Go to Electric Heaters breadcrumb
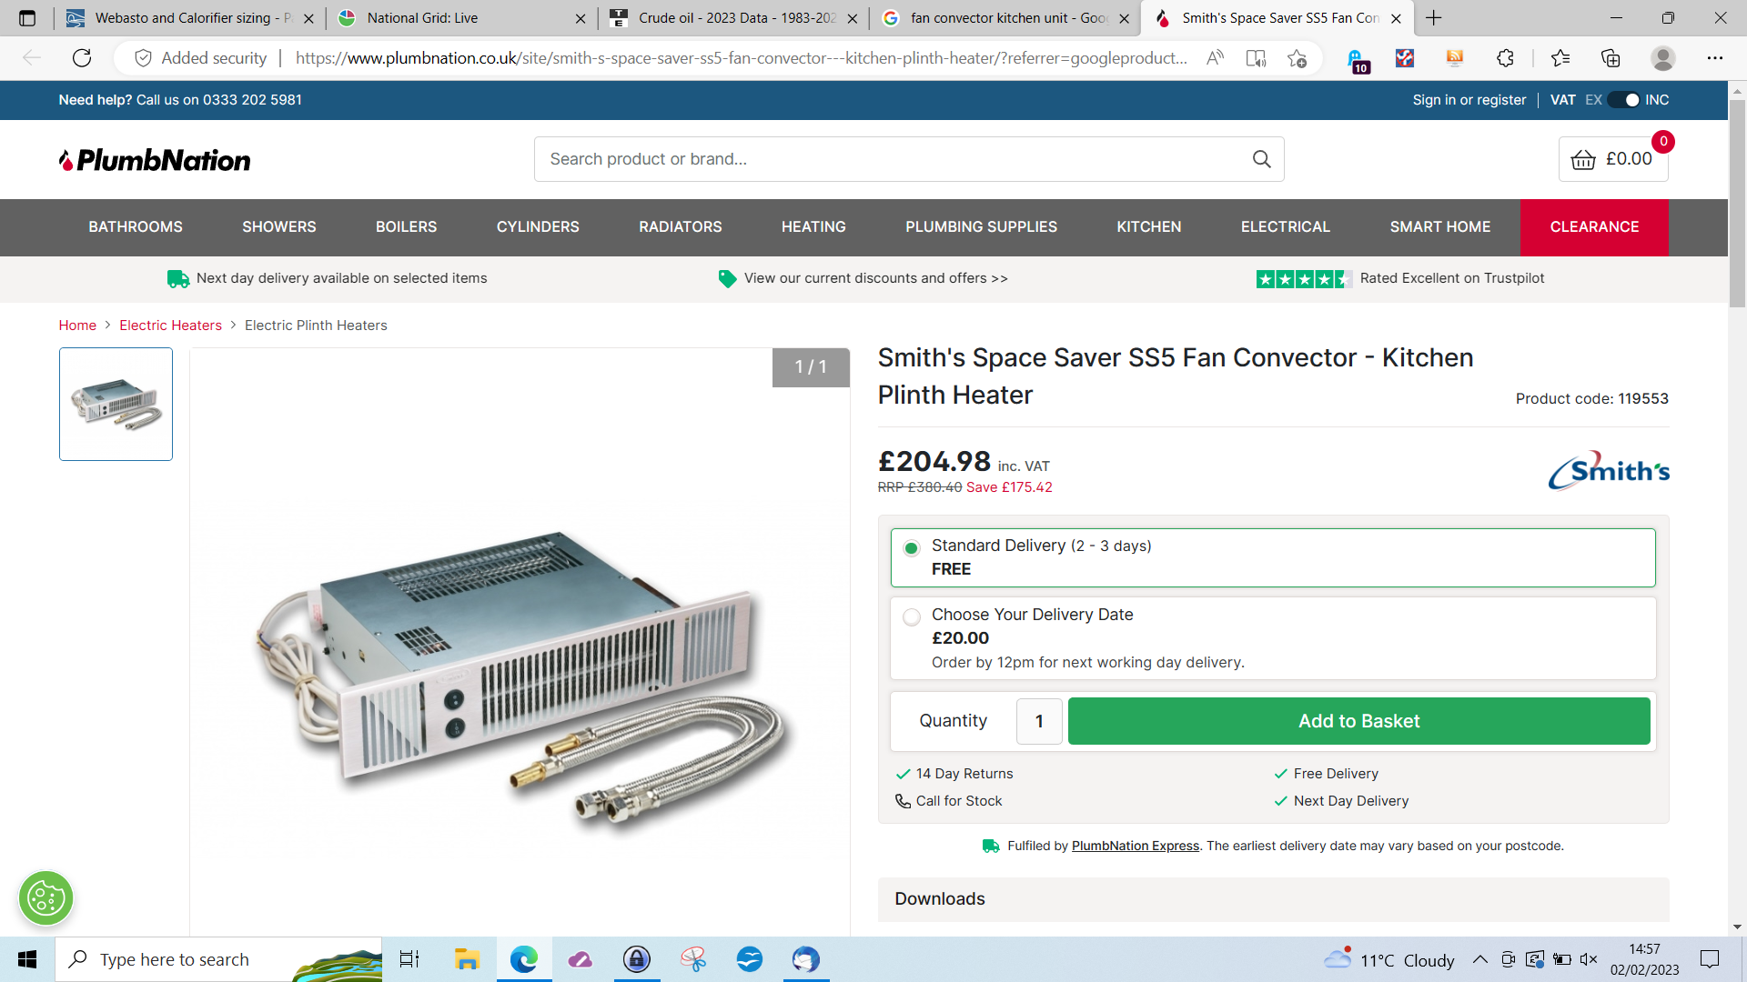Image resolution: width=1747 pixels, height=982 pixels. point(170,326)
